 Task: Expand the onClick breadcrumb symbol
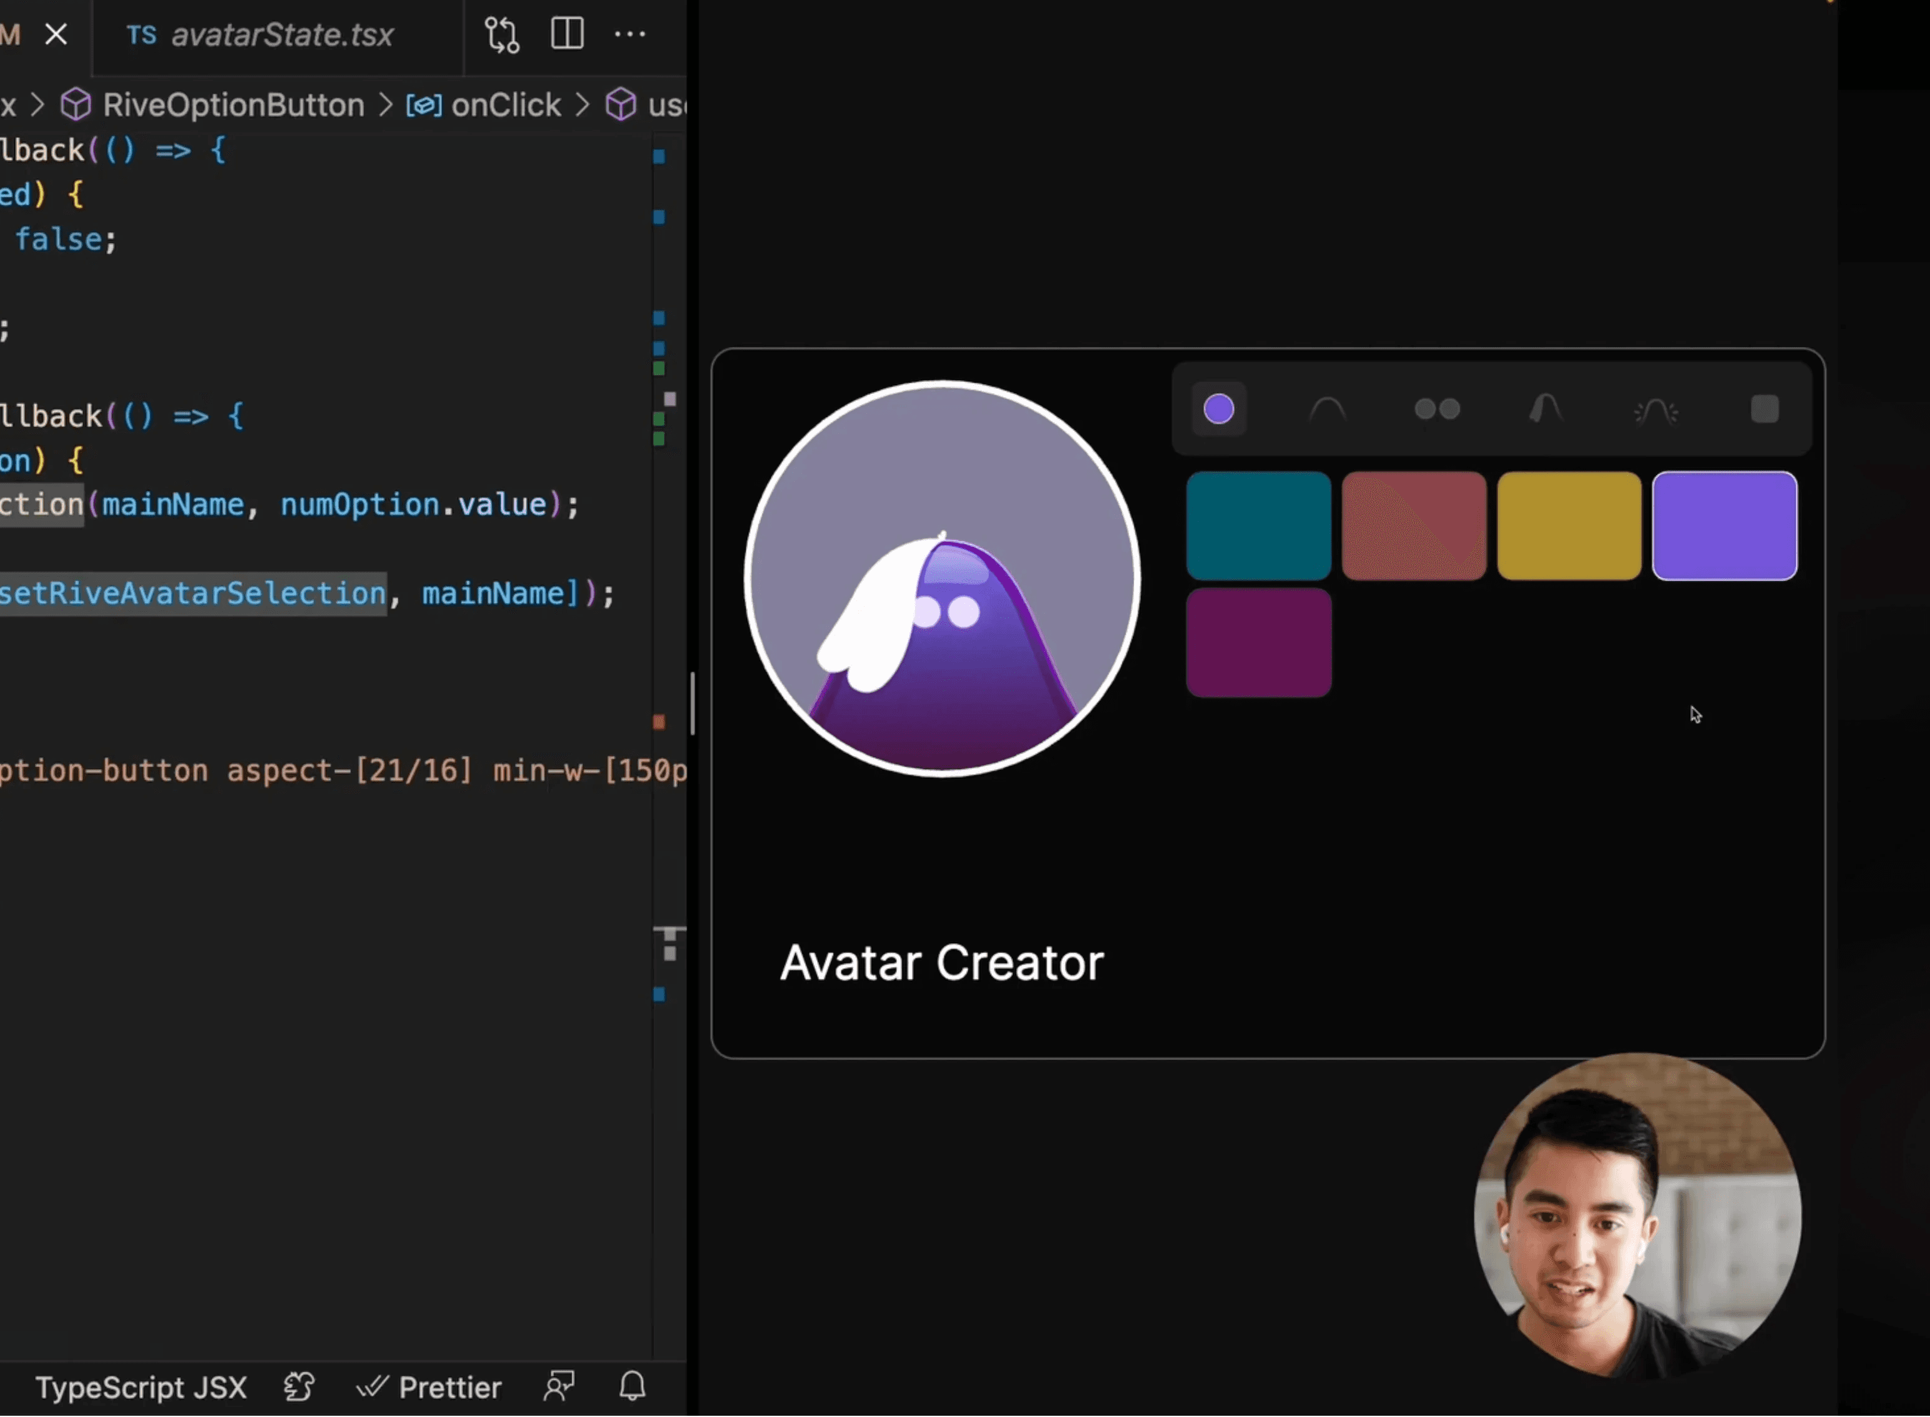point(505,105)
